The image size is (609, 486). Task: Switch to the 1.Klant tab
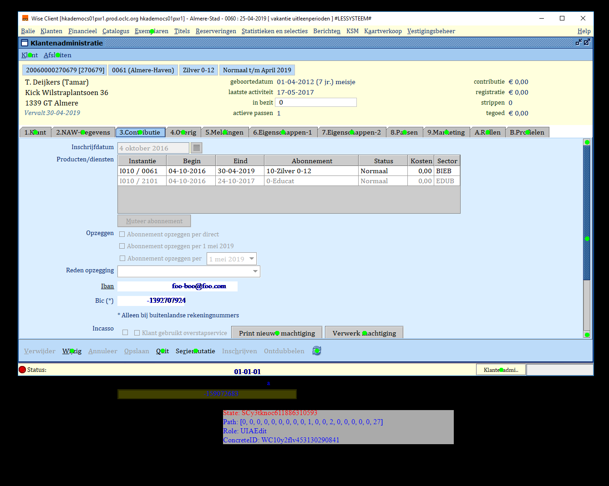tap(35, 132)
